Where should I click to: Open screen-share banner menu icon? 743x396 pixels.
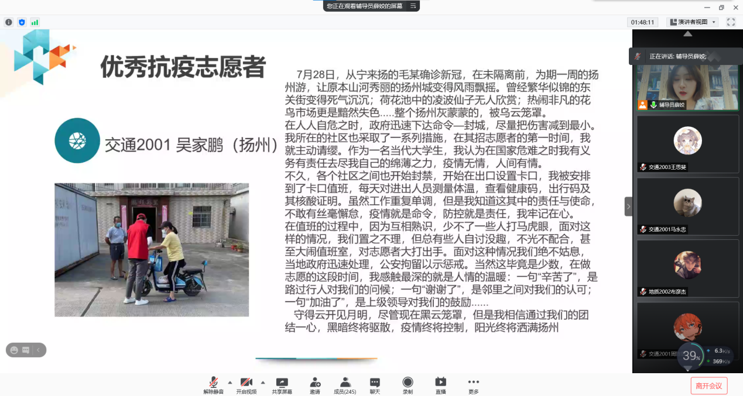coord(413,6)
